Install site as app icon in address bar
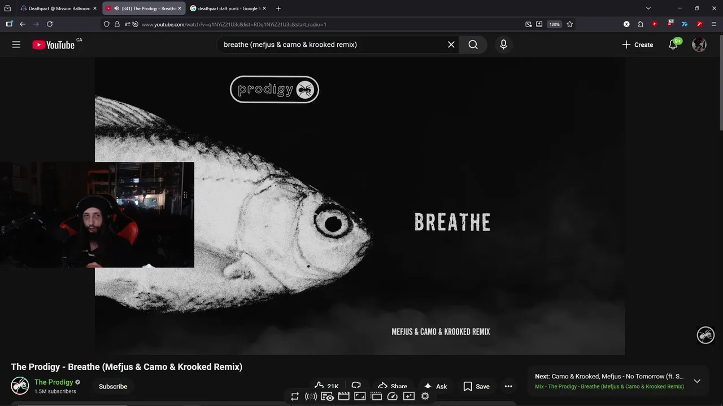Viewport: 723px width, 406px height. (x=539, y=24)
